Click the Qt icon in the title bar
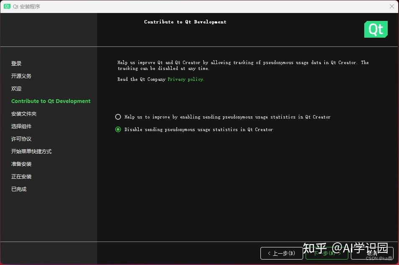 pyautogui.click(x=6, y=6)
